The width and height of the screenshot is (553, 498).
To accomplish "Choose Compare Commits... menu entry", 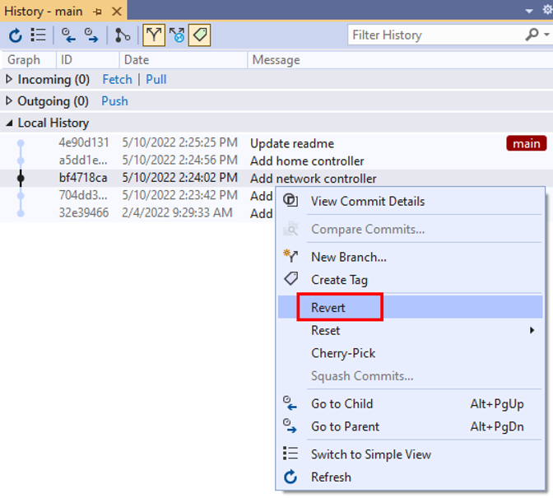I will [410, 230].
